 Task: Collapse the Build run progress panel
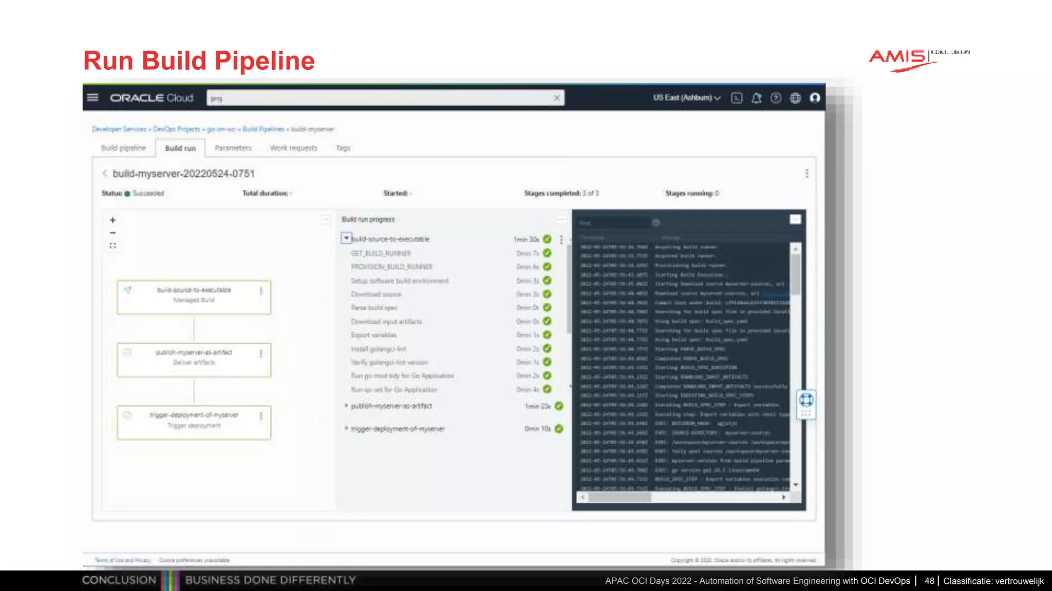coord(561,220)
